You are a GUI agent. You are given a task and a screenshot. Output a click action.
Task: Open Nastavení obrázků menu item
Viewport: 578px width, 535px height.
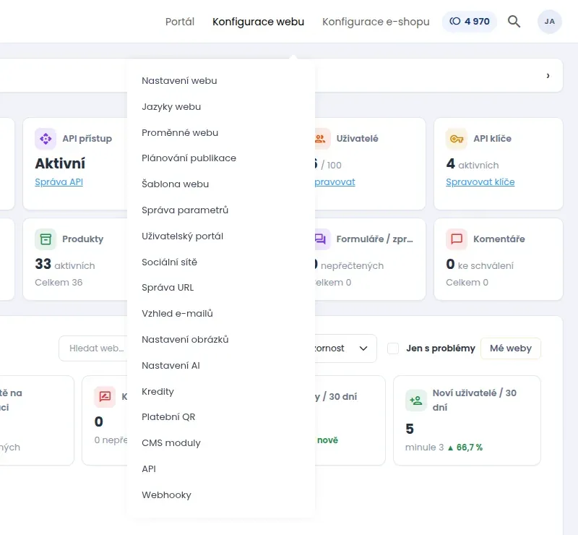(x=185, y=340)
